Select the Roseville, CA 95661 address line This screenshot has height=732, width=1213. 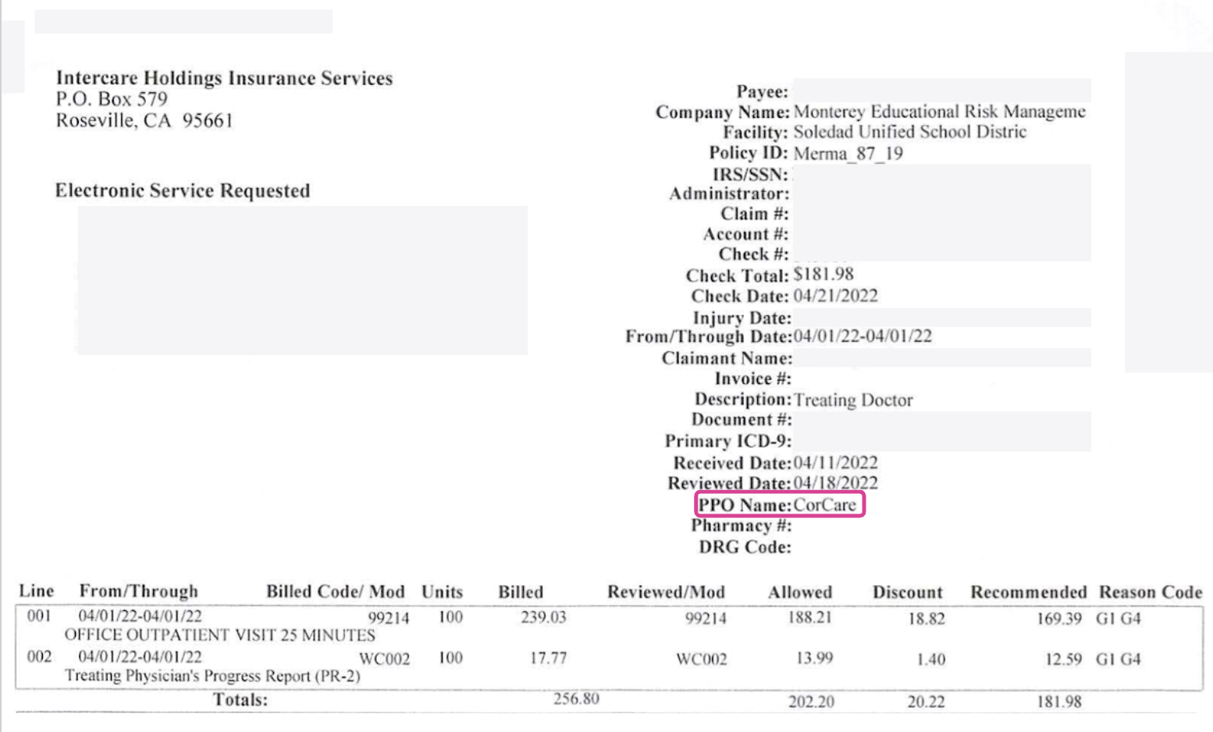pyautogui.click(x=144, y=120)
